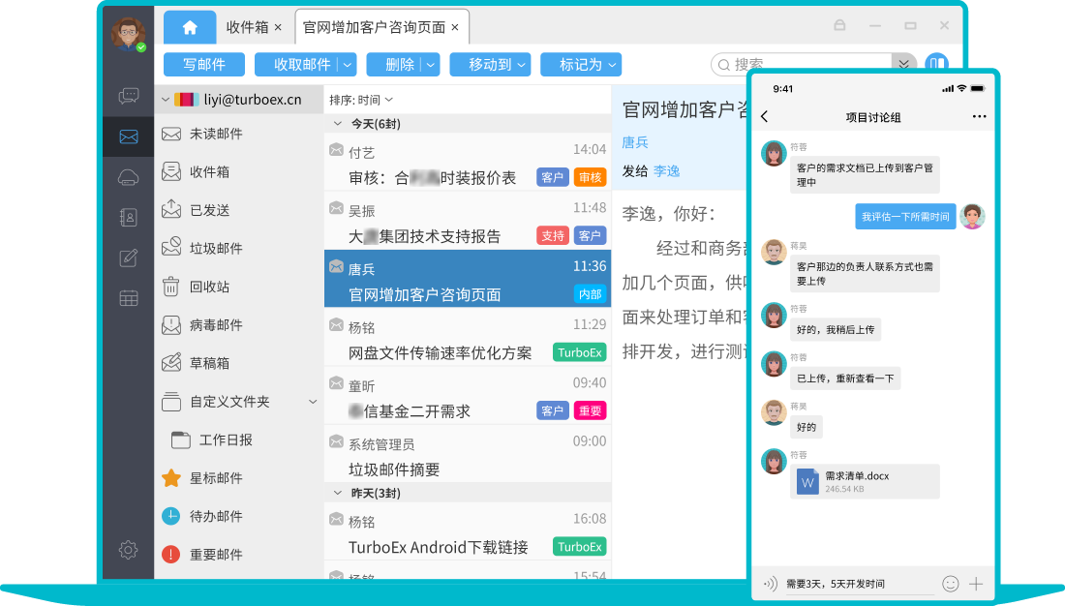Open the chat messages sidebar icon
1065x606 pixels.
pos(128,96)
